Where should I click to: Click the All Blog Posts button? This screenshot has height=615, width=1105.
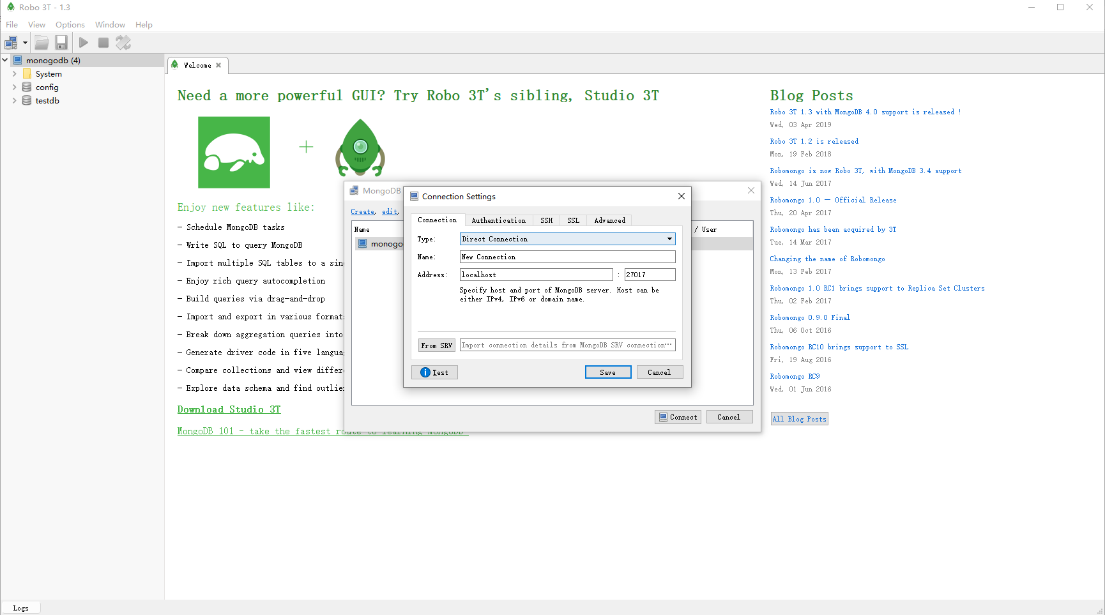799,419
